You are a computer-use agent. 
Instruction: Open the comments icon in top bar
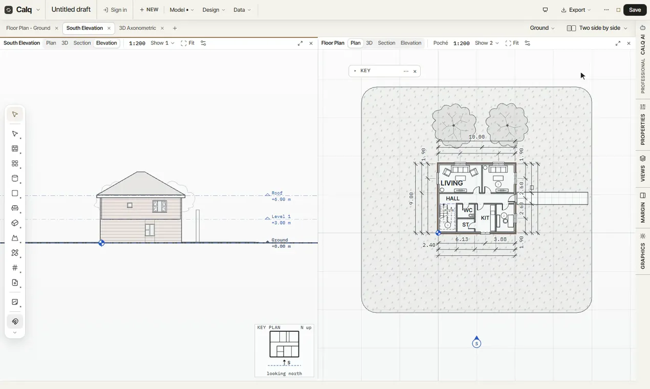tap(545, 10)
